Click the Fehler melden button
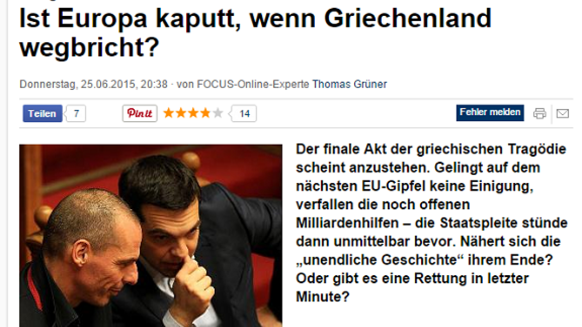This screenshot has height=327, width=582. (x=490, y=113)
